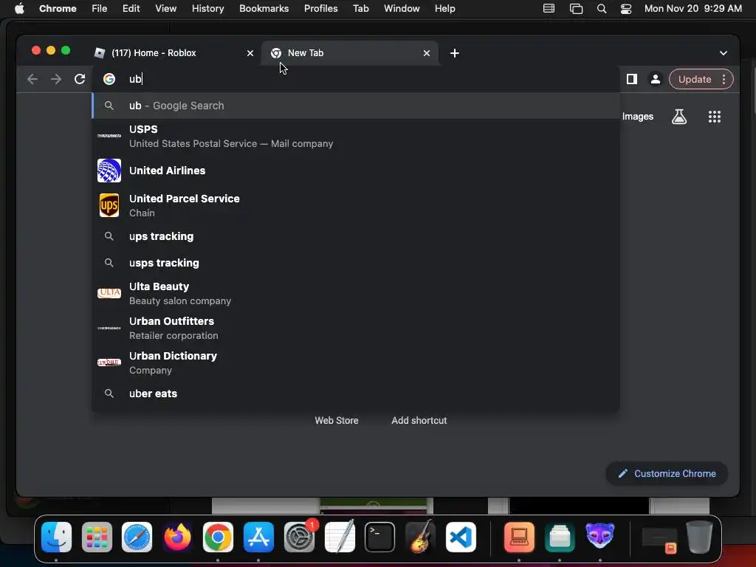This screenshot has width=756, height=567.
Task: Open the Chrome menu in menu bar
Action: (x=58, y=9)
